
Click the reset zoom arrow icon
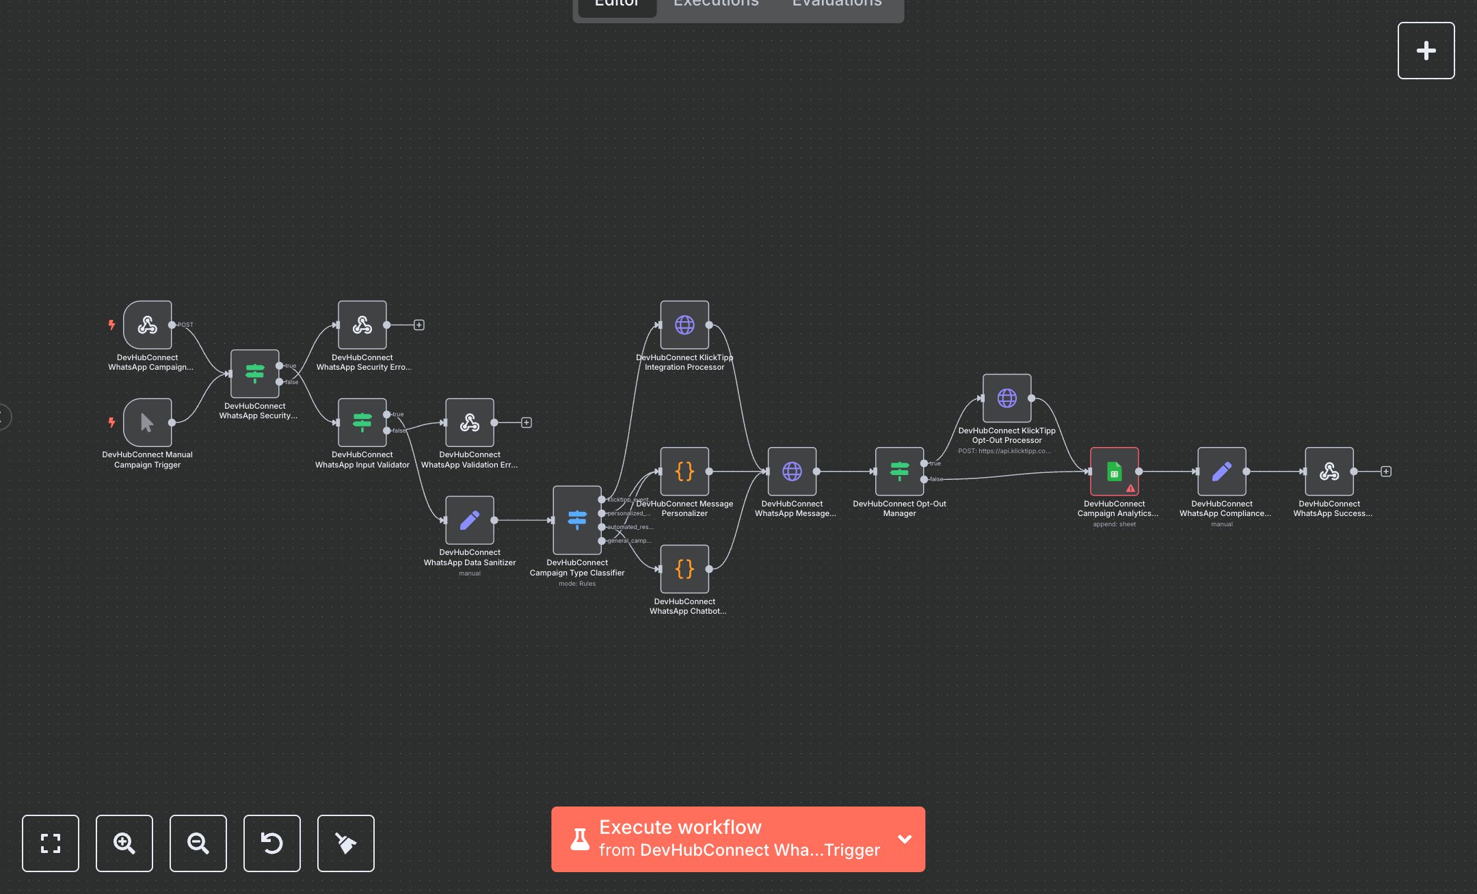(x=272, y=843)
